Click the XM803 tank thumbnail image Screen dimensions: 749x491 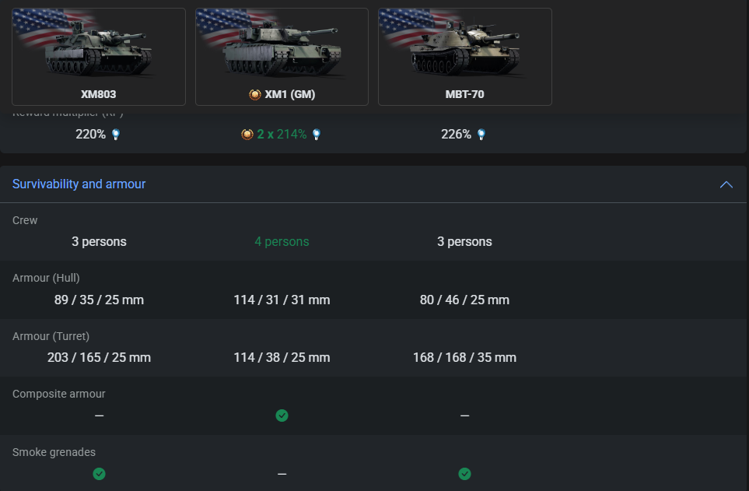click(98, 47)
